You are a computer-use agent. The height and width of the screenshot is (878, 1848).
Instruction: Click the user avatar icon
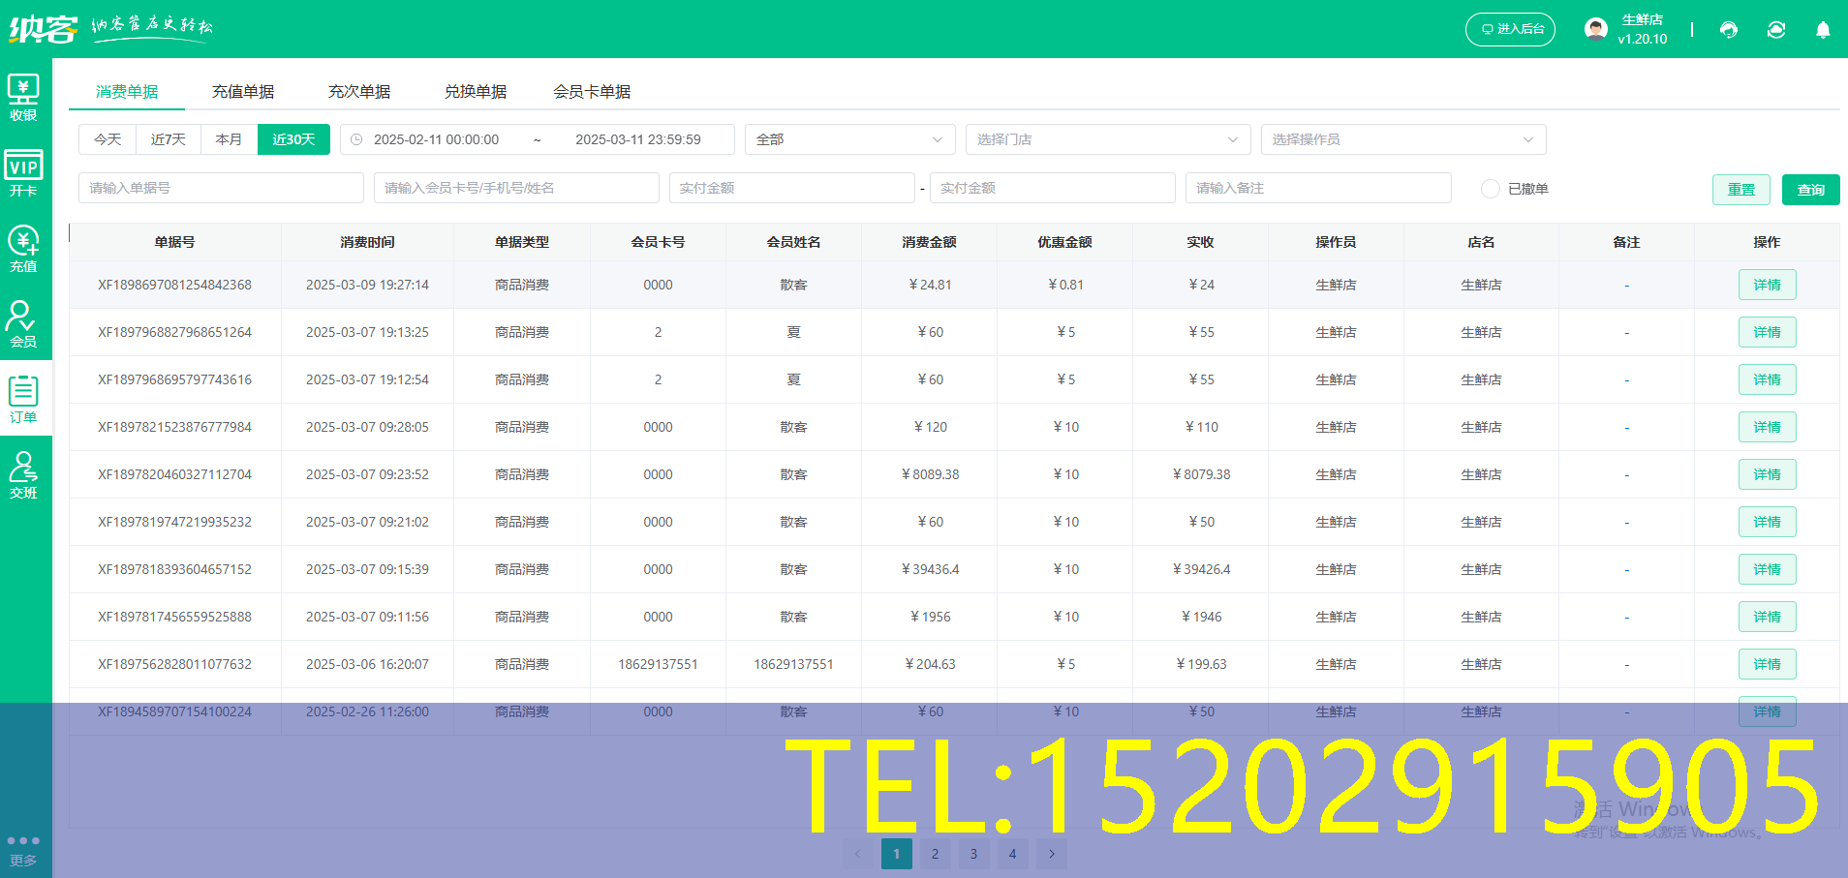pos(1596,29)
